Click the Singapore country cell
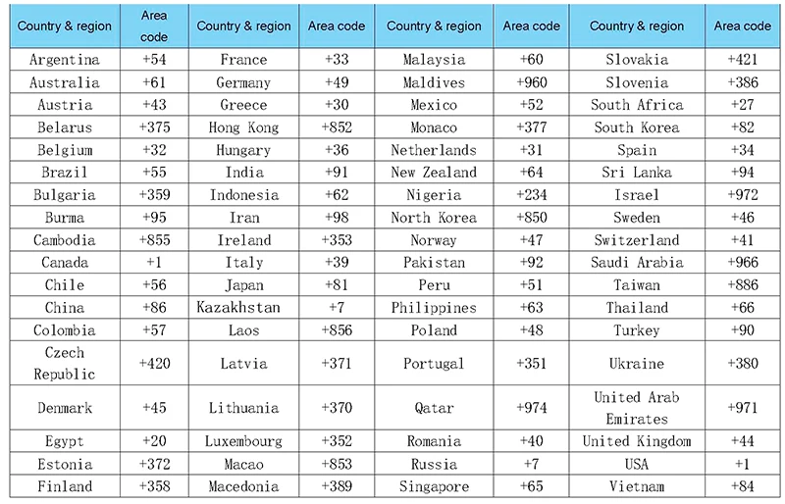The image size is (785, 504). point(434,486)
